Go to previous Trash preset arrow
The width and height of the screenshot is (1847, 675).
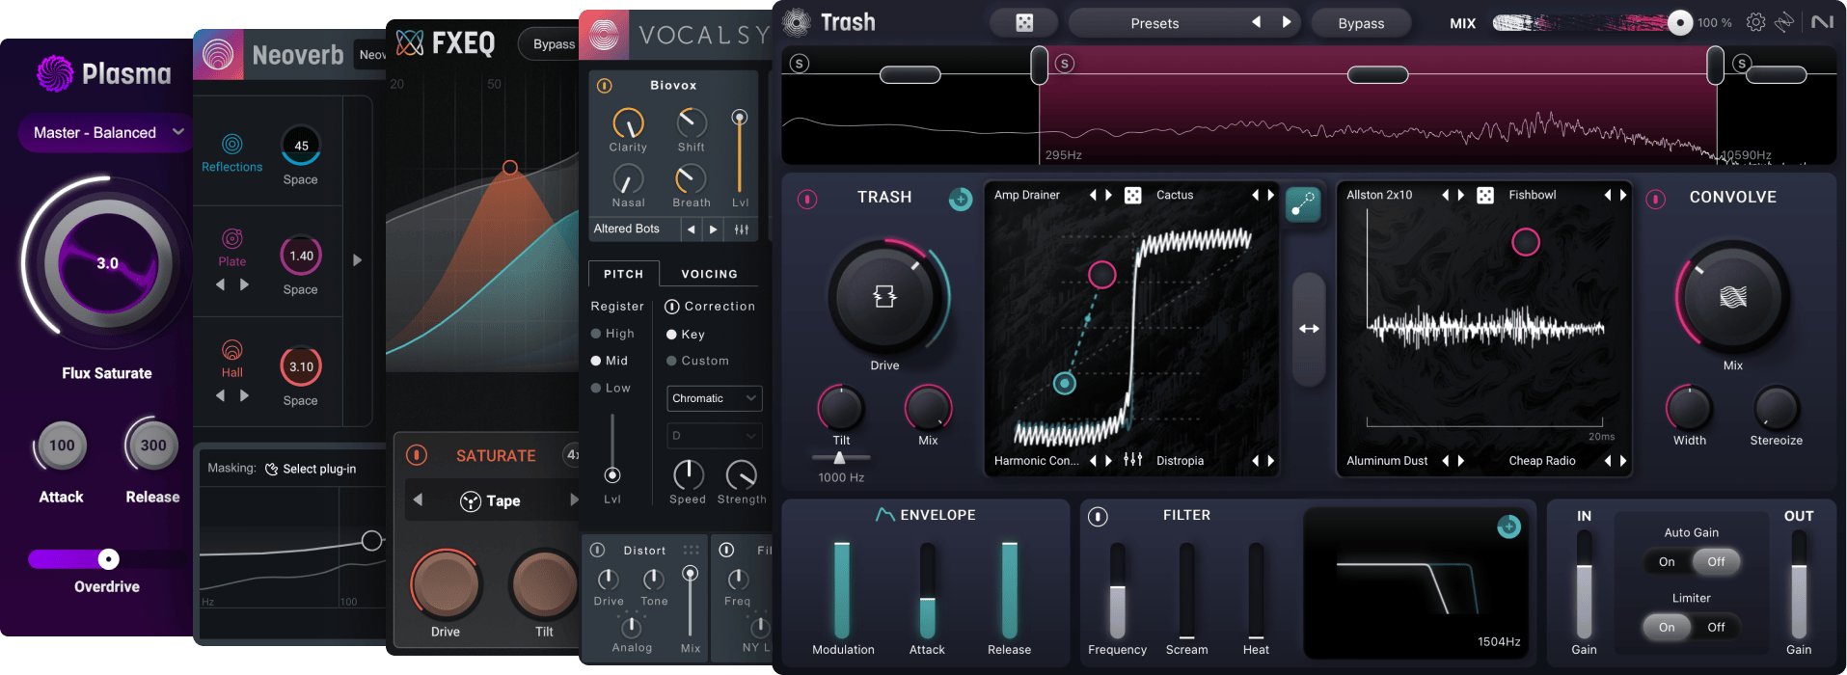[1256, 22]
